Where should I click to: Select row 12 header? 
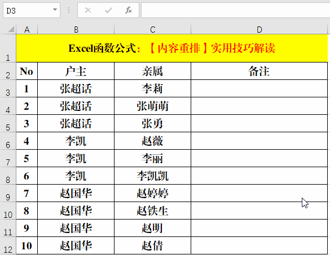tap(8, 245)
